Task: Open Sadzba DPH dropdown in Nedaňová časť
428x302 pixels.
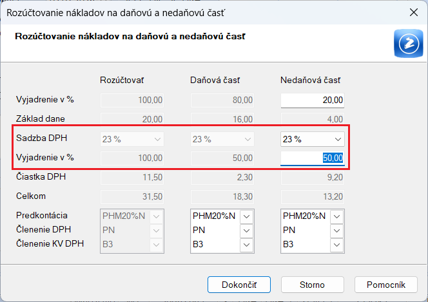Action: (x=338, y=139)
